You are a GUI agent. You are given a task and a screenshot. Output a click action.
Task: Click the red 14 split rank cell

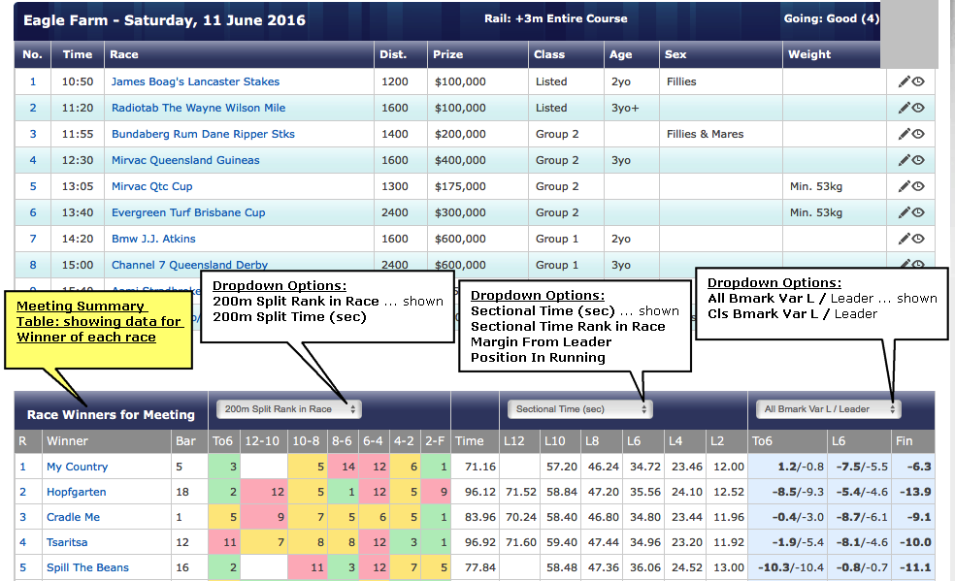tap(346, 468)
